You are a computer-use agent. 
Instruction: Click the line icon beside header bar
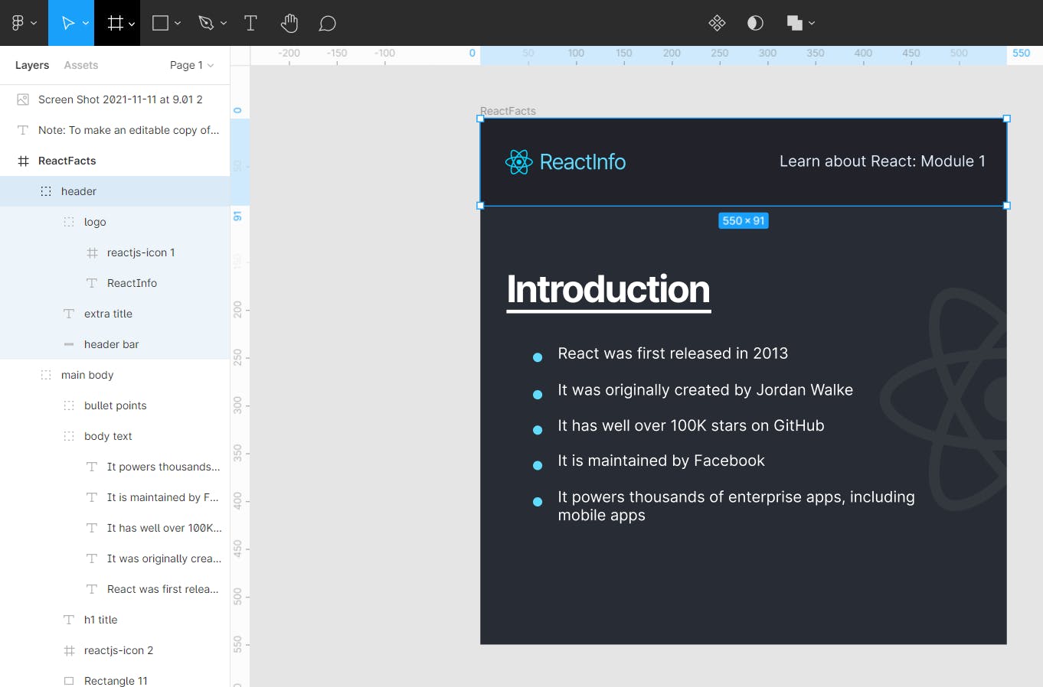point(69,344)
